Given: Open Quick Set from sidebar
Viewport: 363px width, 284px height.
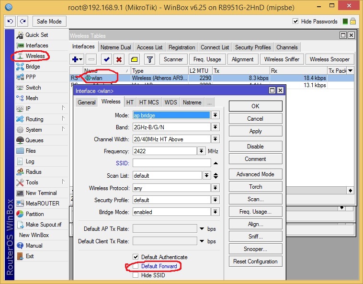Looking at the screenshot, I should point(36,35).
